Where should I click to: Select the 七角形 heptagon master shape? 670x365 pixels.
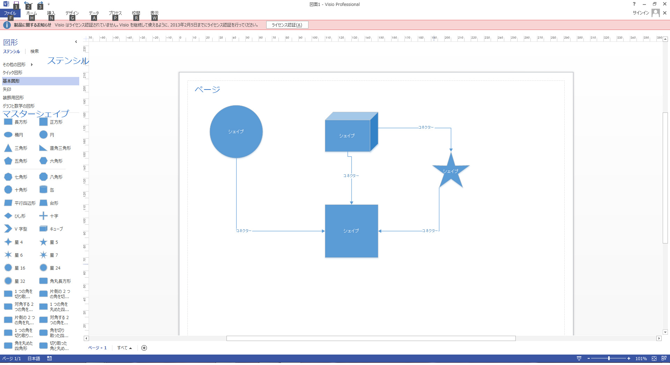pyautogui.click(x=15, y=177)
